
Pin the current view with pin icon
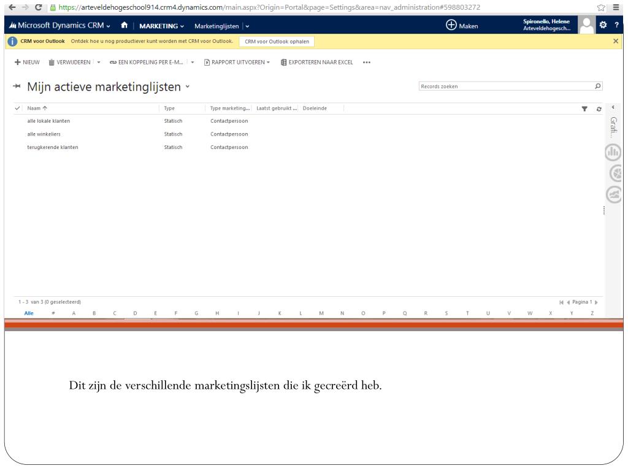click(x=17, y=88)
